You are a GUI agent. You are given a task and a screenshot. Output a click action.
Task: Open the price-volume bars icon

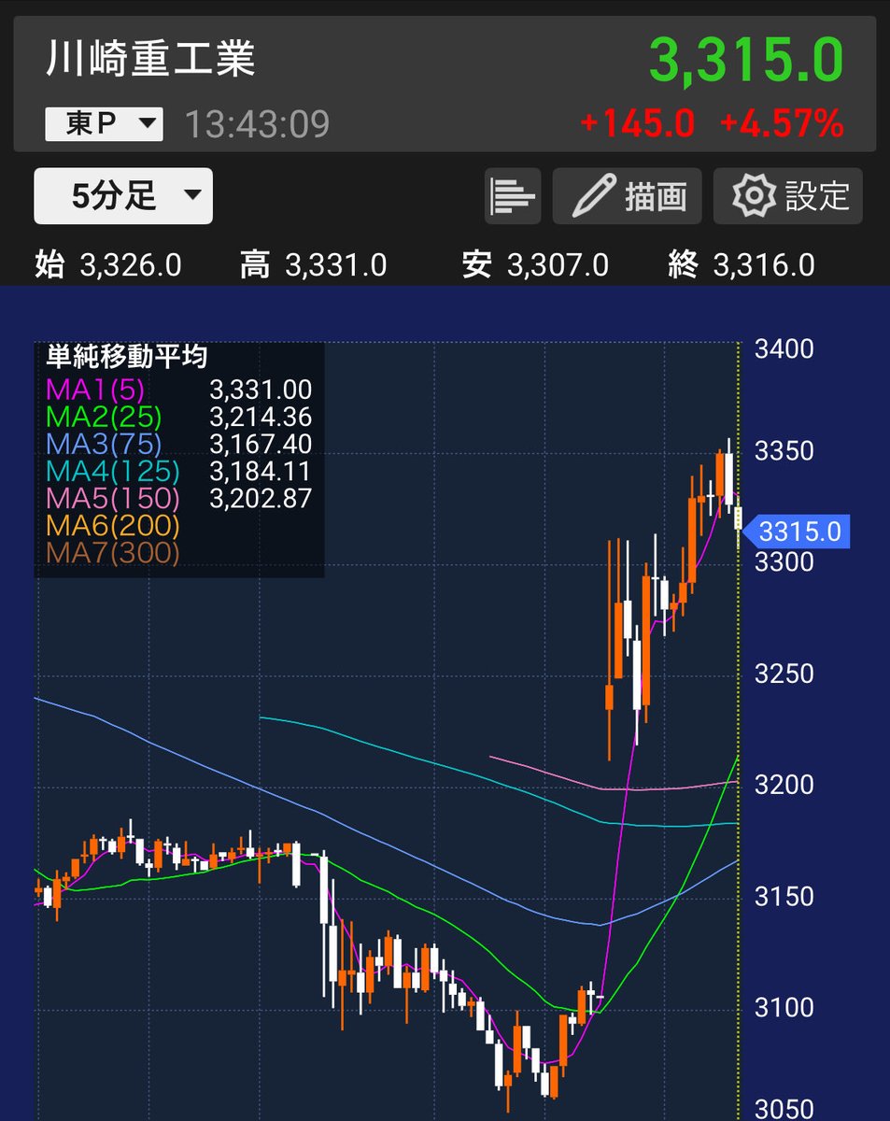(x=514, y=196)
